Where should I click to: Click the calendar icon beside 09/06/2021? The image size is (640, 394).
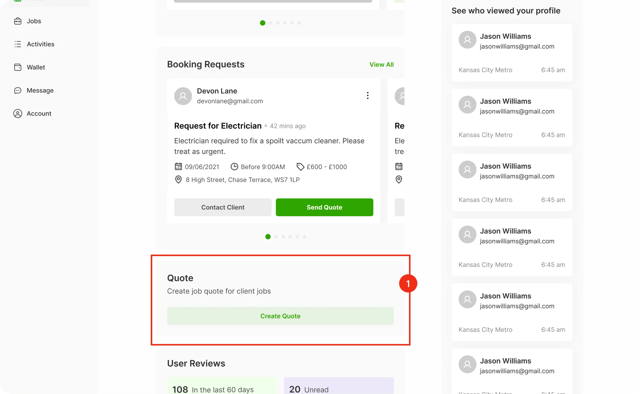(178, 166)
